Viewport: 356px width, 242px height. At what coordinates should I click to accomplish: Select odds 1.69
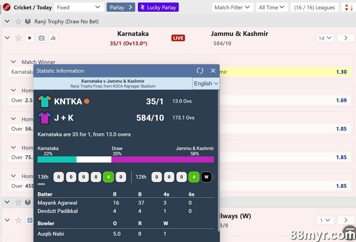tap(341, 100)
